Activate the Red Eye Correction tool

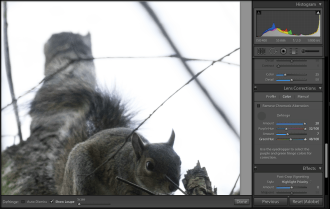pyautogui.click(x=283, y=51)
